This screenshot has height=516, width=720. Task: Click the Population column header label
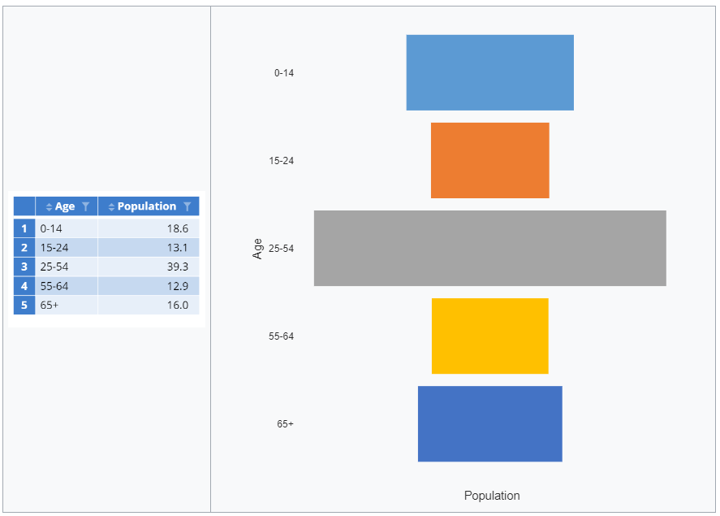point(149,206)
